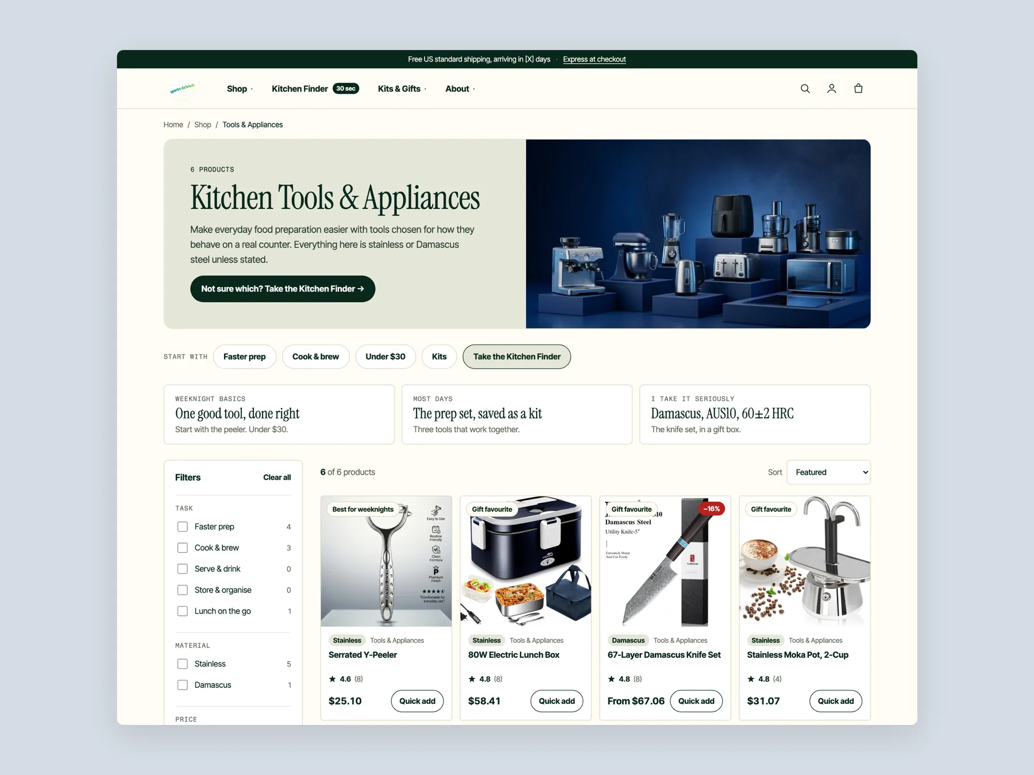The width and height of the screenshot is (1034, 775).
Task: Open The prep set, saved as a kit card
Action: point(517,414)
